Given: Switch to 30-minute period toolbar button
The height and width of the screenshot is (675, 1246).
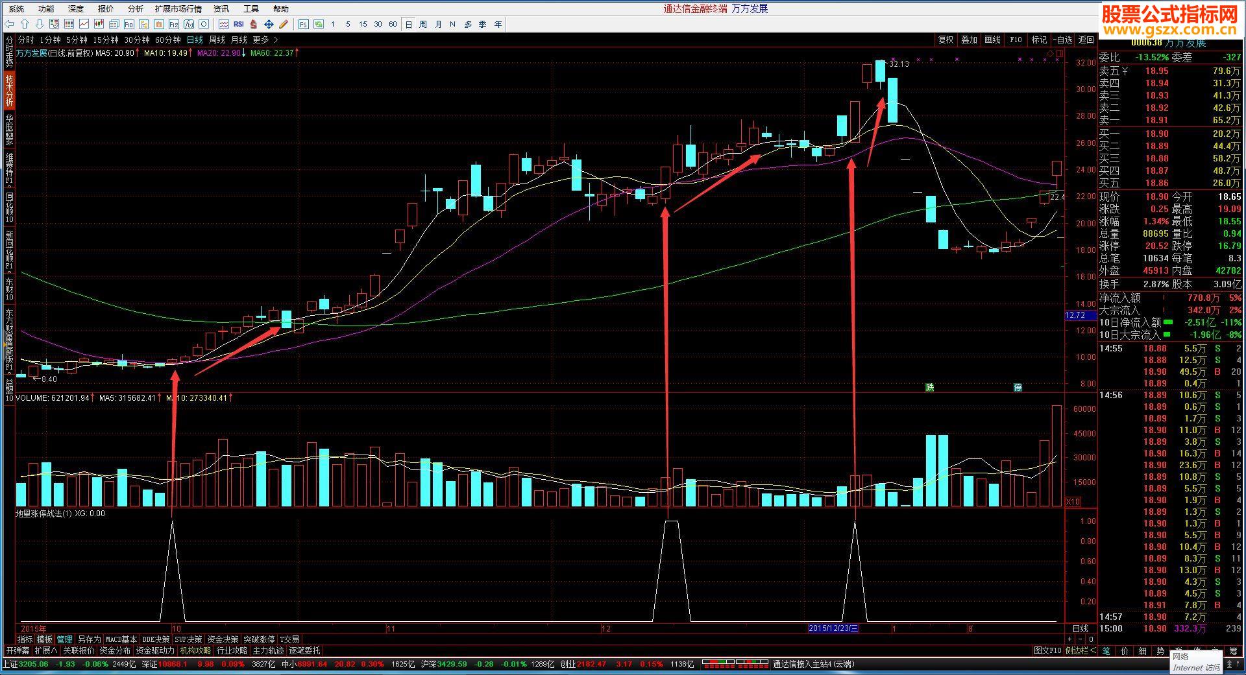Looking at the screenshot, I should (x=378, y=24).
